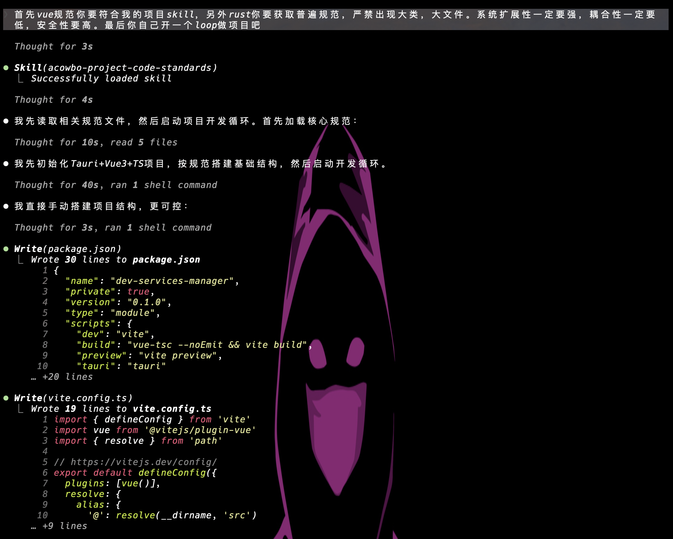Click the comment URL https://vitejs.dev/config/
673x539 pixels.
143,462
